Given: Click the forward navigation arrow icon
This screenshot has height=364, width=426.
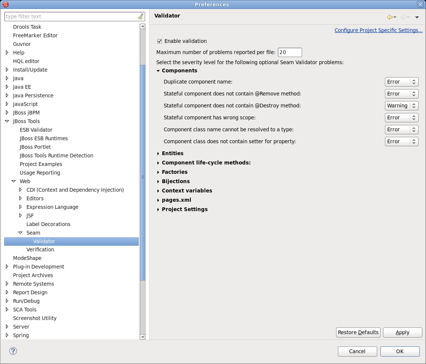Looking at the screenshot, I should [x=403, y=17].
